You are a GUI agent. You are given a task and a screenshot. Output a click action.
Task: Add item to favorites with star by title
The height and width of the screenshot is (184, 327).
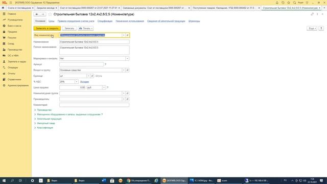[50, 14]
